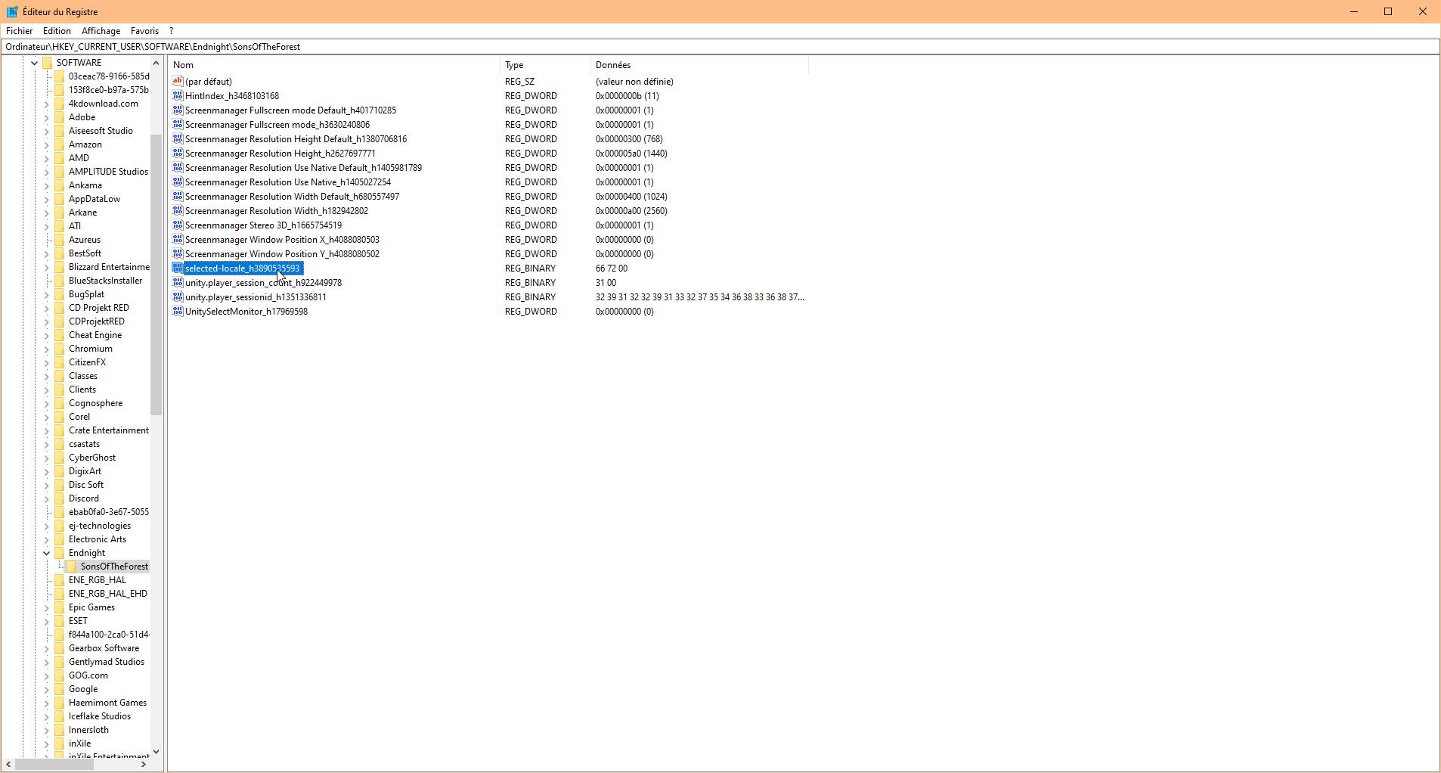The height and width of the screenshot is (773, 1441).
Task: Collapse the SOFTWARE tree node
Action: click(x=34, y=62)
